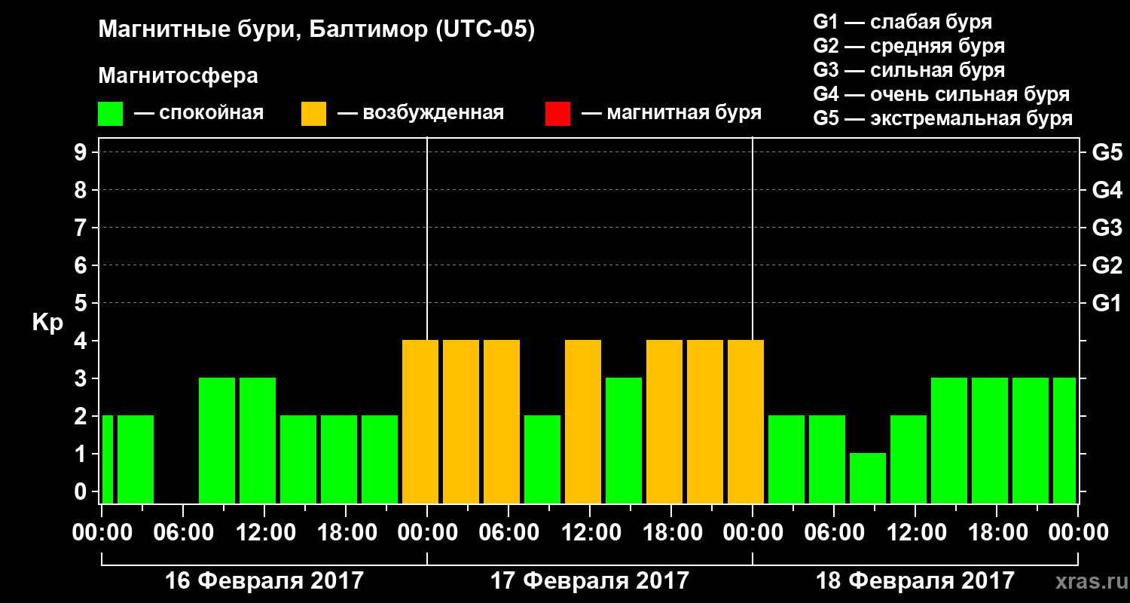Click the '— магнитная буря' legend label

pos(671,113)
